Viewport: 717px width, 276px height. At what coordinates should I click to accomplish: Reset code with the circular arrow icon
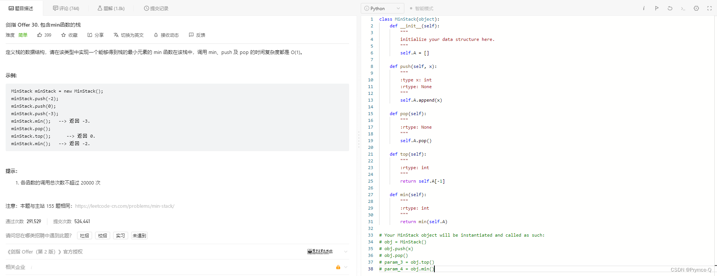pos(670,8)
